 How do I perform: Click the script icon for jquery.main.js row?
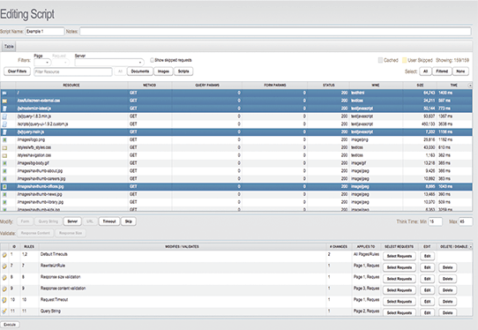coord(4,132)
